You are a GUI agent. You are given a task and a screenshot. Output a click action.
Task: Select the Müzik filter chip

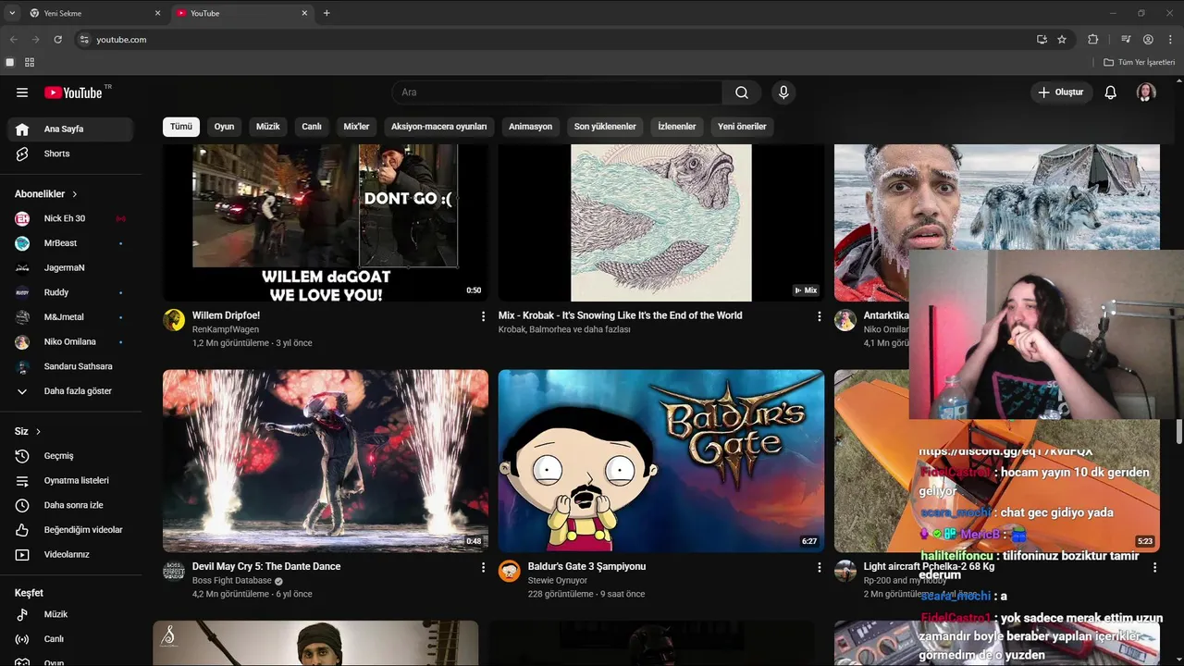click(x=268, y=127)
